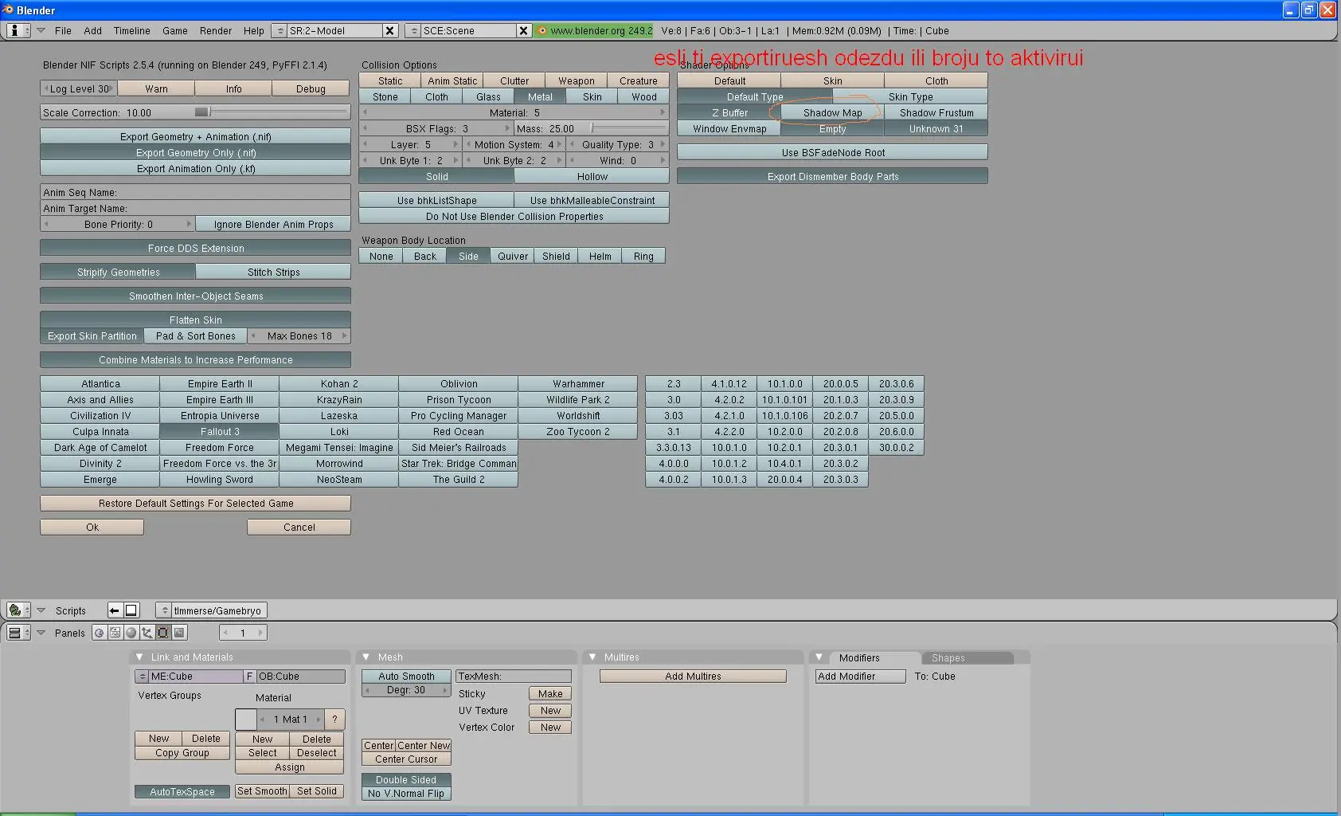The image size is (1341, 816).
Task: Collapse the info header menus triangle
Action: click(41, 30)
